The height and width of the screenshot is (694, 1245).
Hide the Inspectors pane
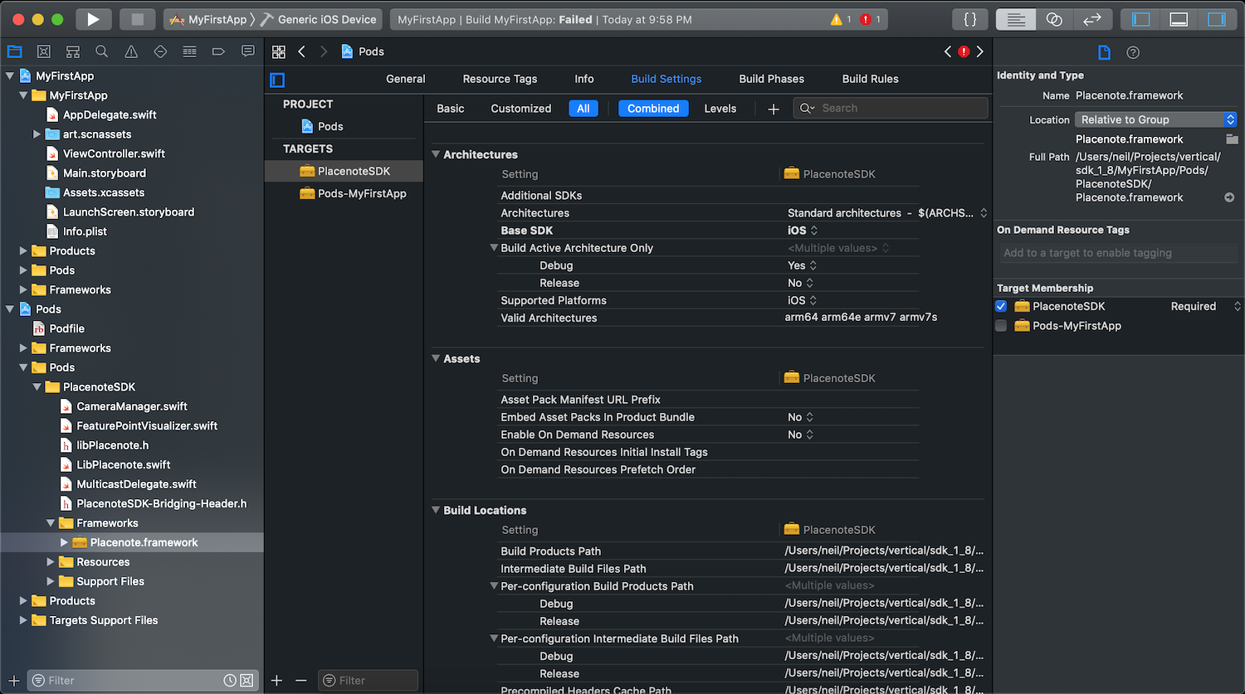[x=1217, y=19]
